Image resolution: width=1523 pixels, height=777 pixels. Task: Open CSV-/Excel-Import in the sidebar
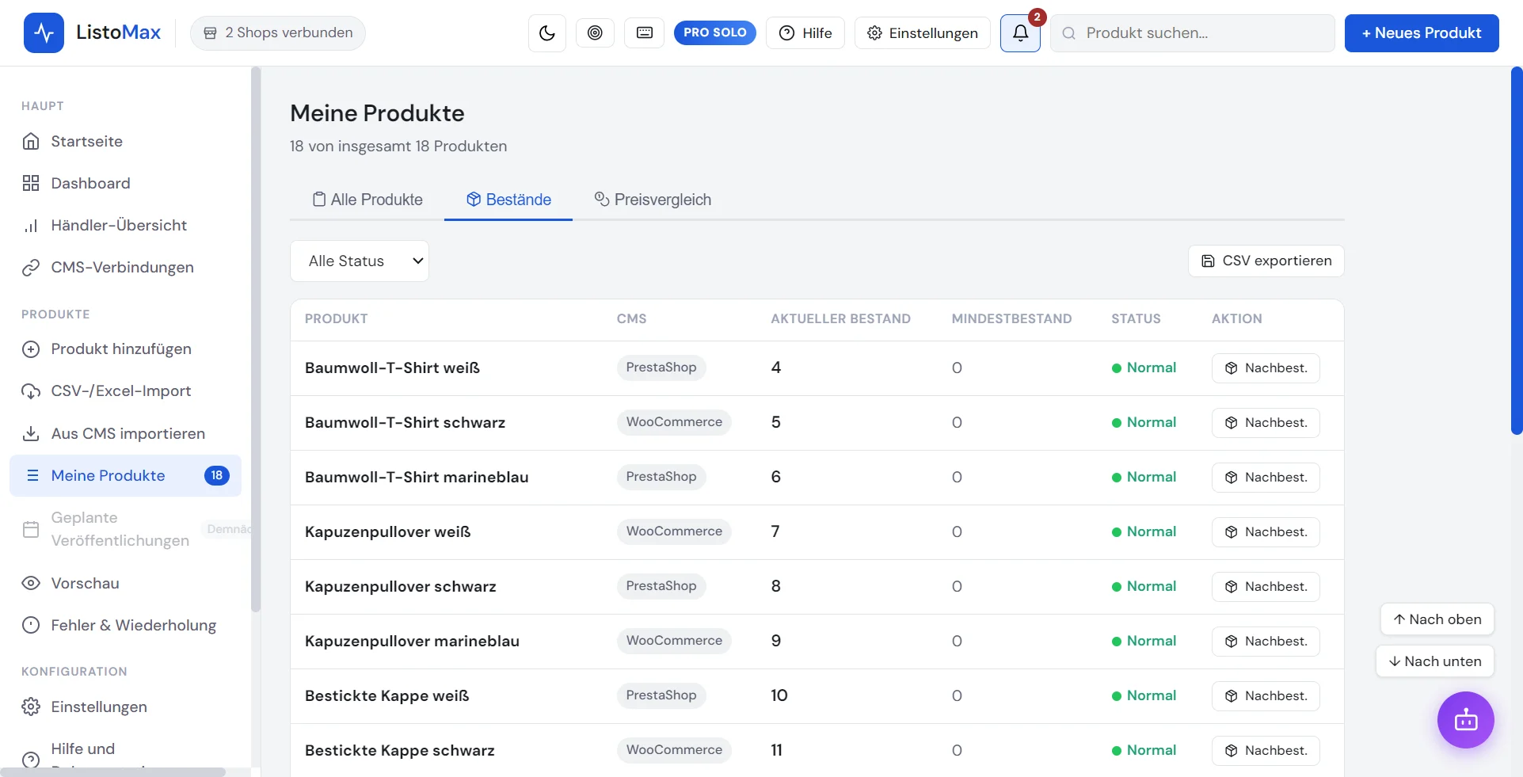pos(125,391)
